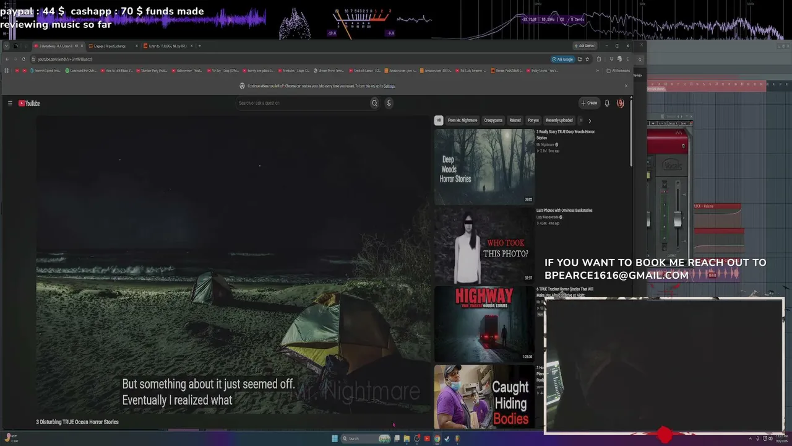Click the video title '3 Disturbing TRUE Ocean Horror Stories'
The height and width of the screenshot is (446, 792).
(77, 422)
